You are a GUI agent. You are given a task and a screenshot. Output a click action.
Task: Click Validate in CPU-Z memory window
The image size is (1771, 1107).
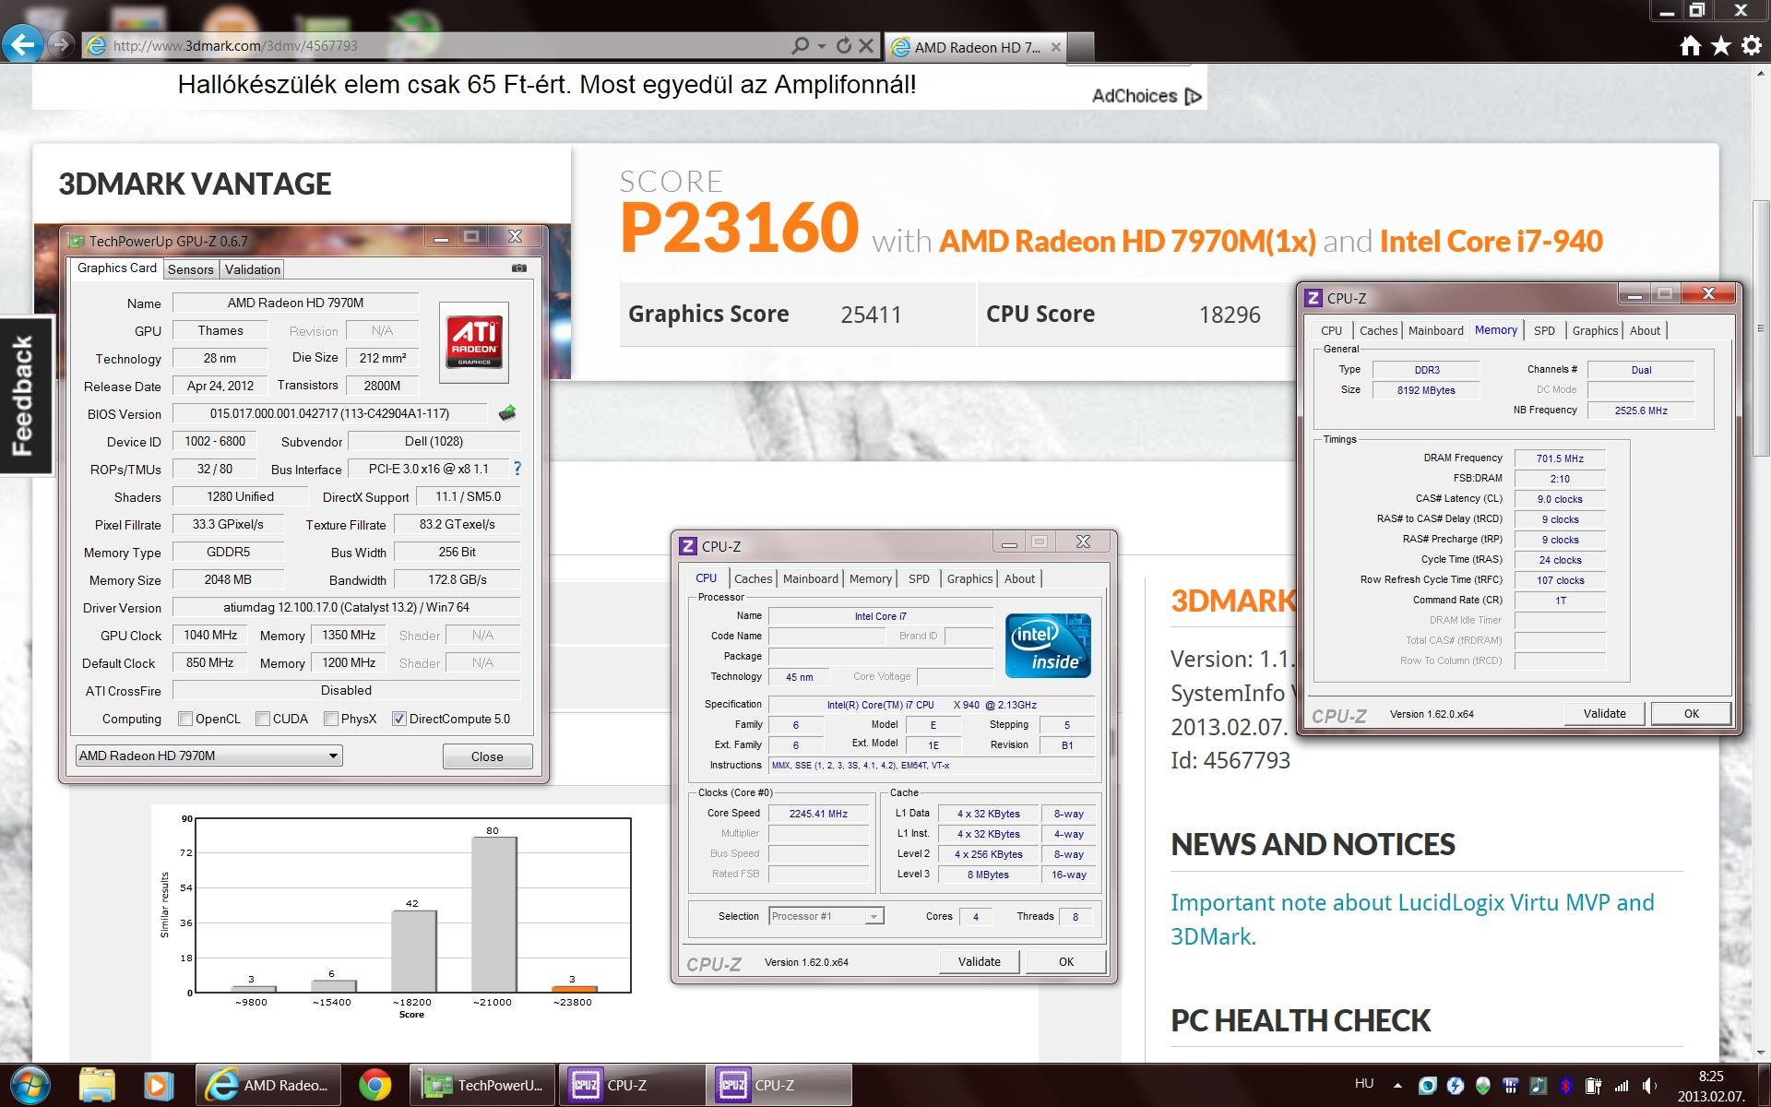click(x=1604, y=713)
